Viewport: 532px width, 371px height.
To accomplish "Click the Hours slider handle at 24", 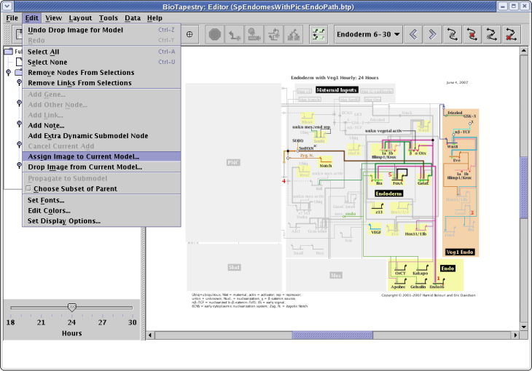I will click(x=71, y=308).
